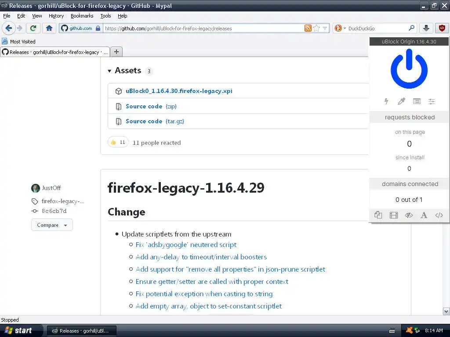The width and height of the screenshot is (450, 337).
Task: Open the Downloads arrow toolbar button
Action: click(426, 28)
